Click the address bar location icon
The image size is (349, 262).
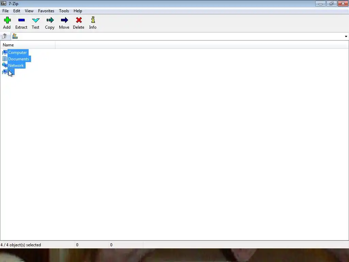tap(15, 36)
